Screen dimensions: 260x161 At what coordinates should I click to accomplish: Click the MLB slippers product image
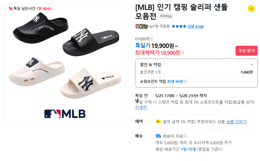tap(65, 63)
